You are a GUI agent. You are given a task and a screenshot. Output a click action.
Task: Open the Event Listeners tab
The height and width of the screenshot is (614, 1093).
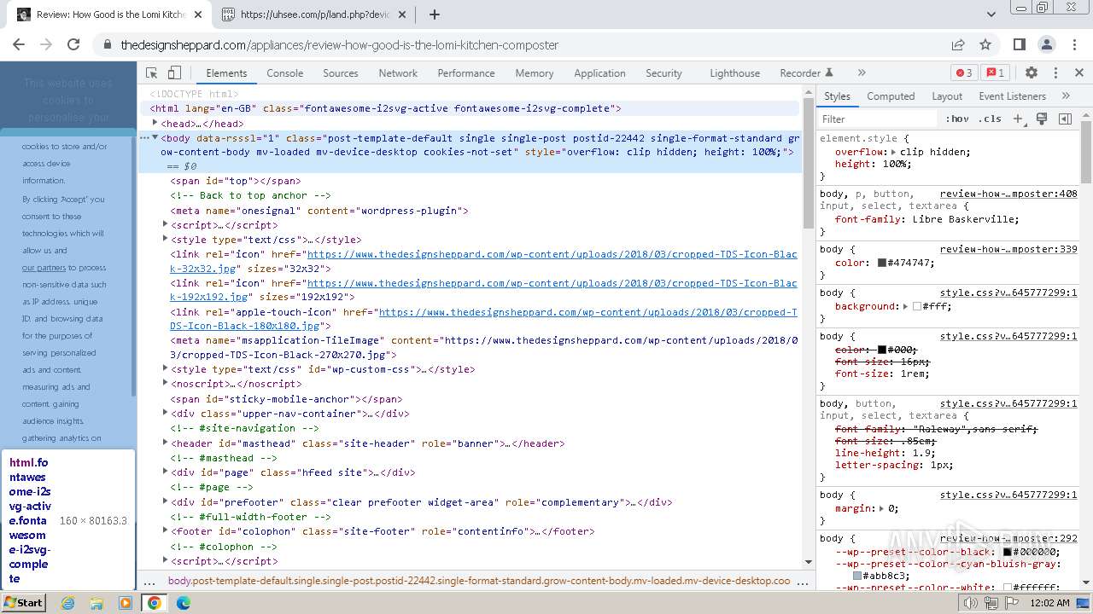coord(1012,96)
